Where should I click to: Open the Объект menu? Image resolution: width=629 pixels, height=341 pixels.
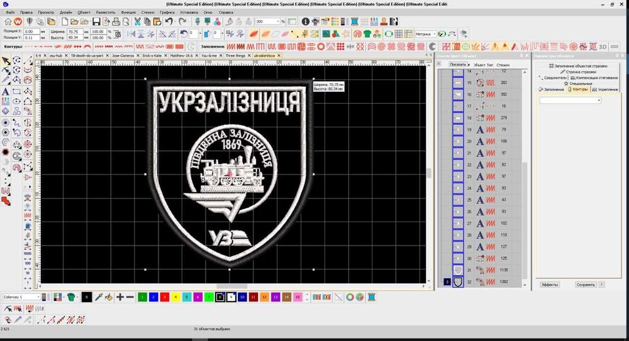[x=84, y=13]
